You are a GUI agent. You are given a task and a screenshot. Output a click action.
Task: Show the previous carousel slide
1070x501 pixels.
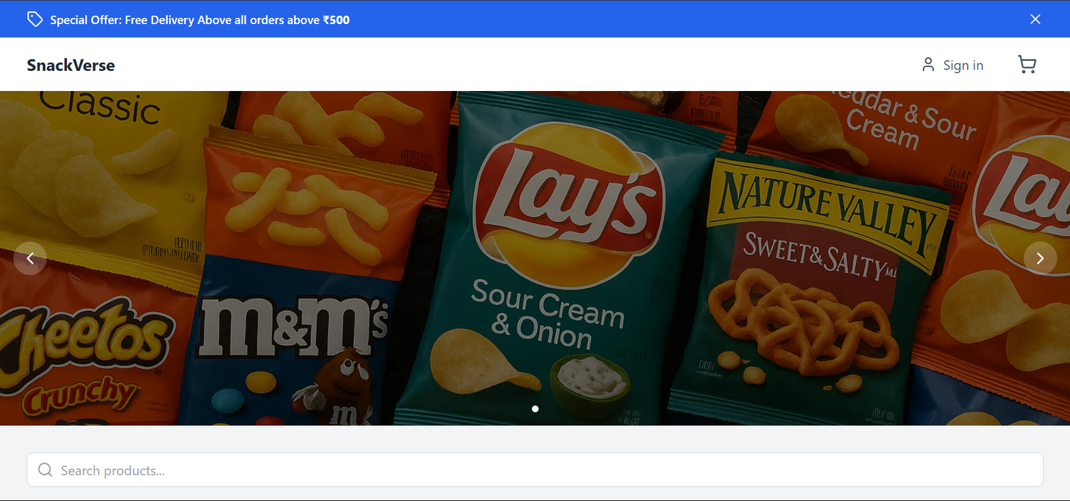coord(30,258)
